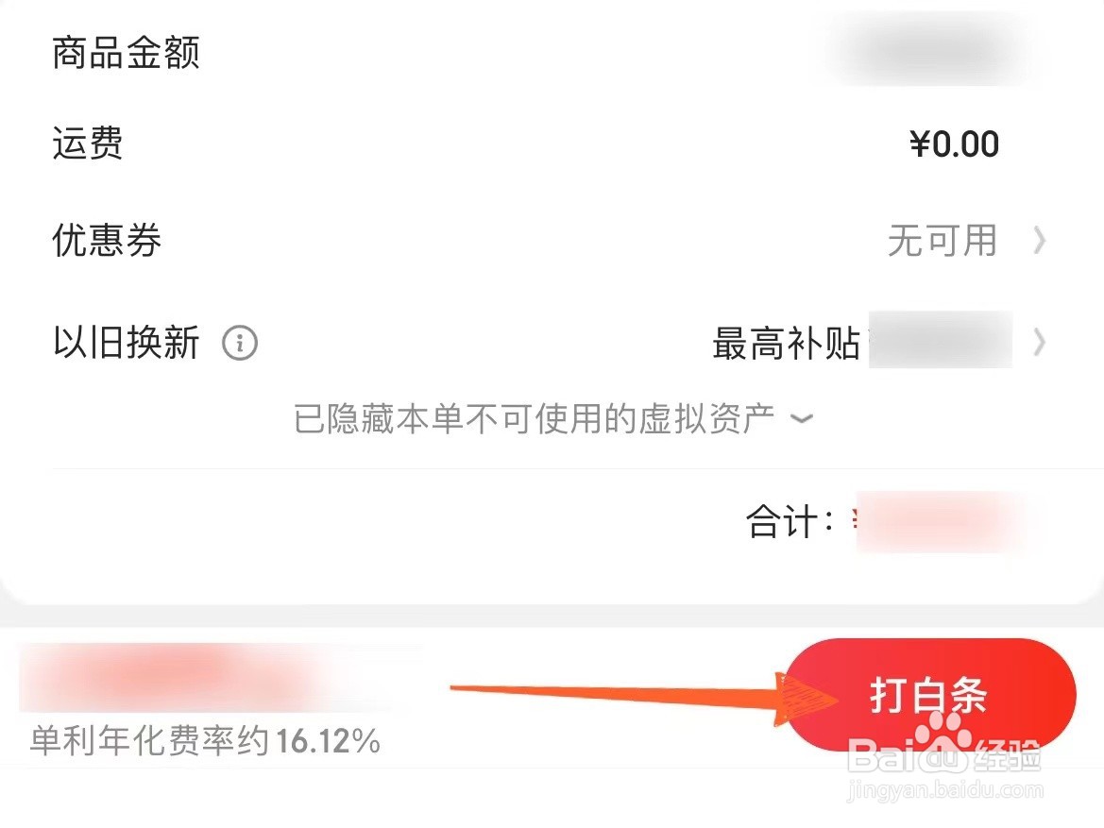The height and width of the screenshot is (828, 1104).
Task: Click the blurred subsidy amount after 最高补贴
Action: point(941,339)
